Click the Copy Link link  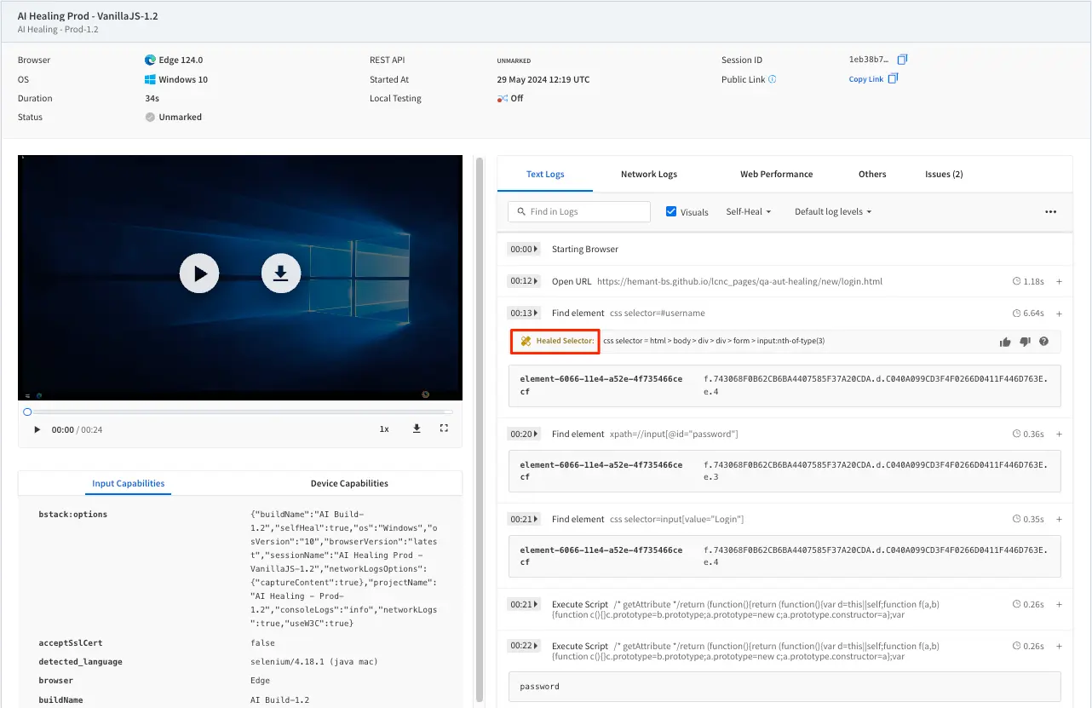(866, 79)
